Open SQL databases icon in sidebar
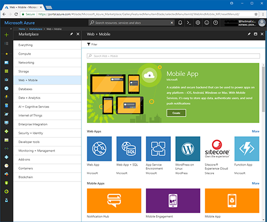 click(x=6, y=105)
